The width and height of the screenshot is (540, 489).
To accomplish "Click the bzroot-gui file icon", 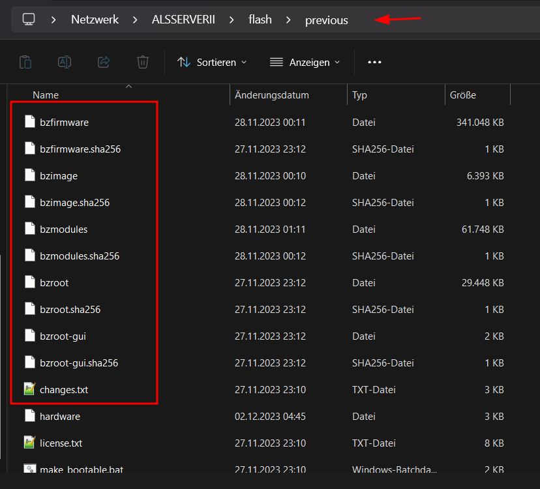I will pyautogui.click(x=30, y=335).
